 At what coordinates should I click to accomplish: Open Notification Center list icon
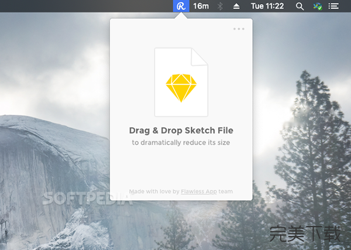point(334,6)
